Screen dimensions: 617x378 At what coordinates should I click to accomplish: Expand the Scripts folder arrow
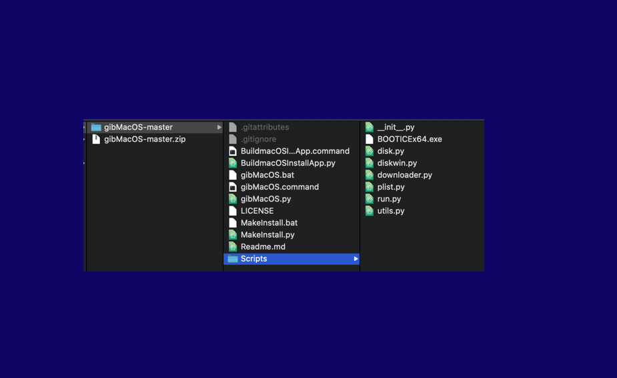point(356,259)
